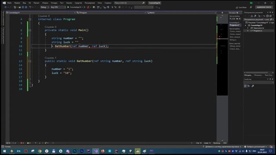Image resolution: width=276 pixels, height=155 pixels.
Task: Collapse the class Program code region
Action: (30, 19)
